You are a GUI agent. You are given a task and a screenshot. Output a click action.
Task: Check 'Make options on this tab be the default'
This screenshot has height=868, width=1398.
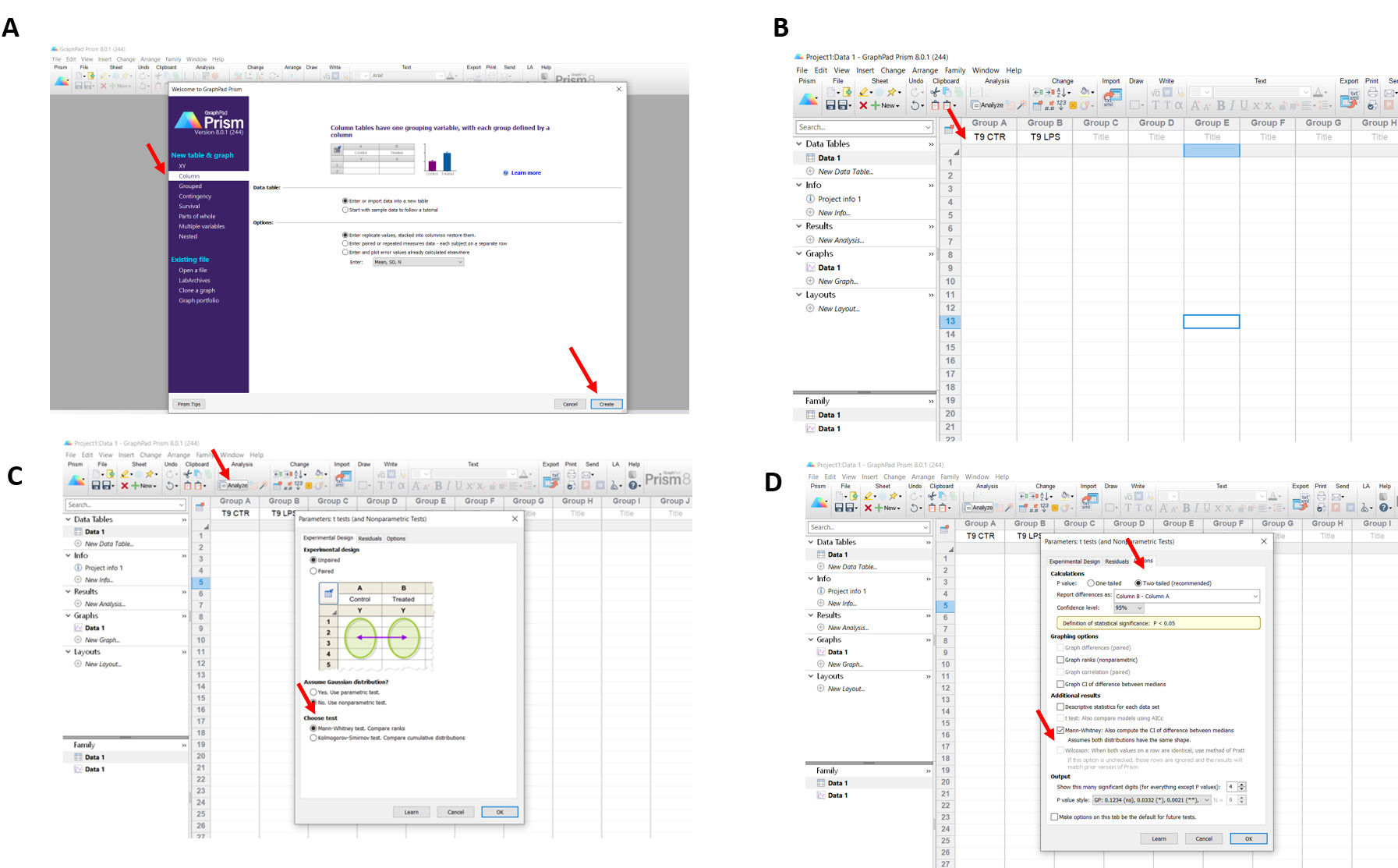(x=1055, y=817)
